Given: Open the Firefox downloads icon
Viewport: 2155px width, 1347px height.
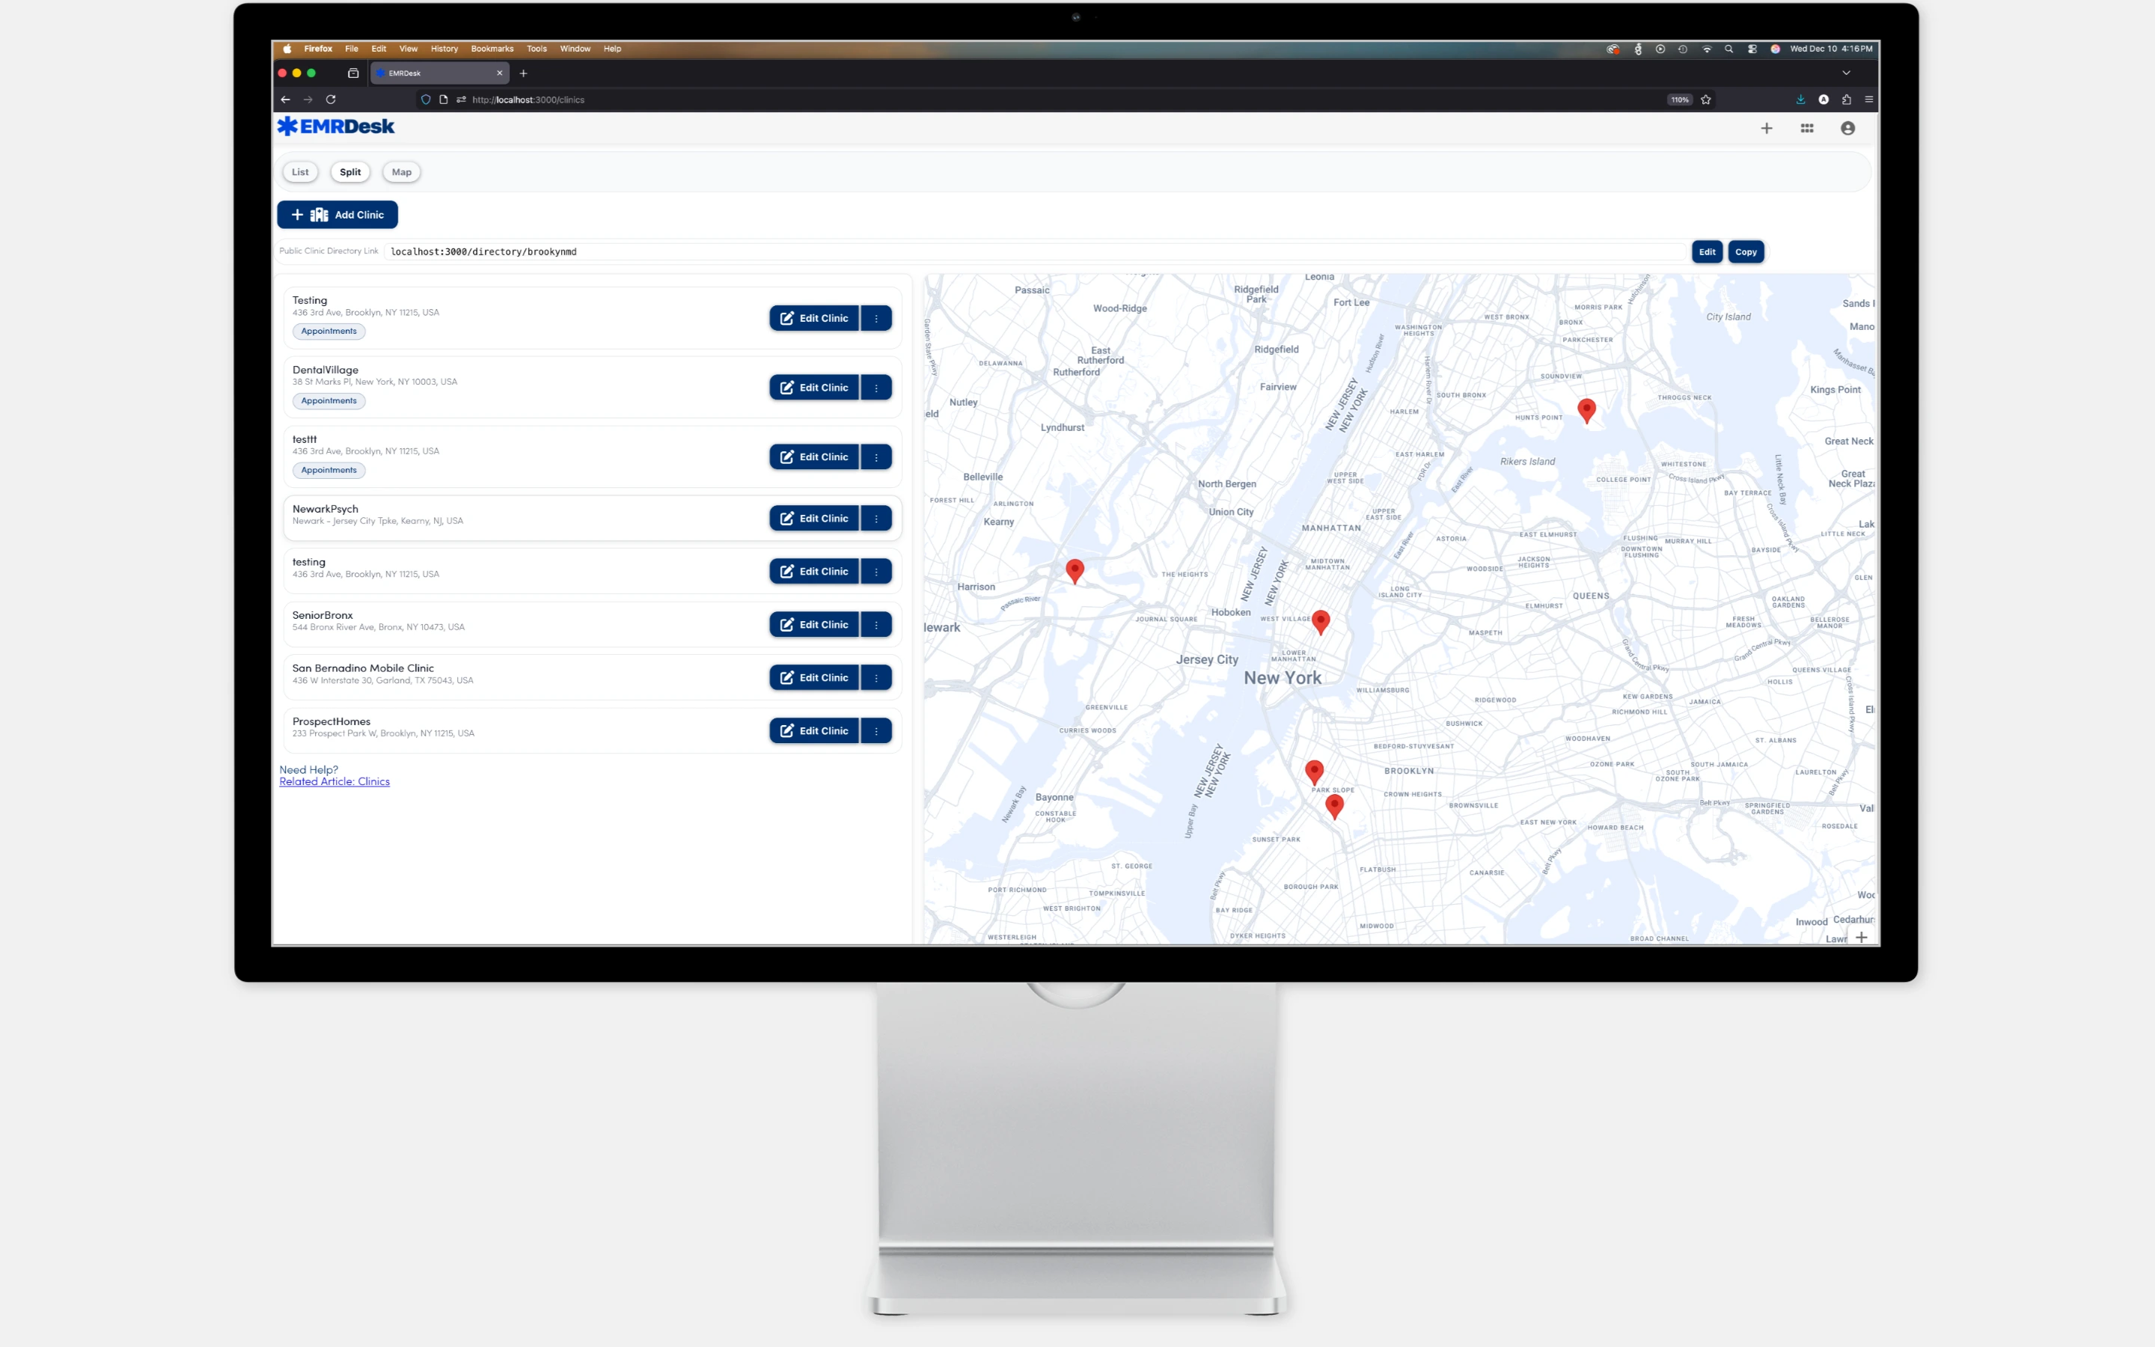Looking at the screenshot, I should point(1800,100).
